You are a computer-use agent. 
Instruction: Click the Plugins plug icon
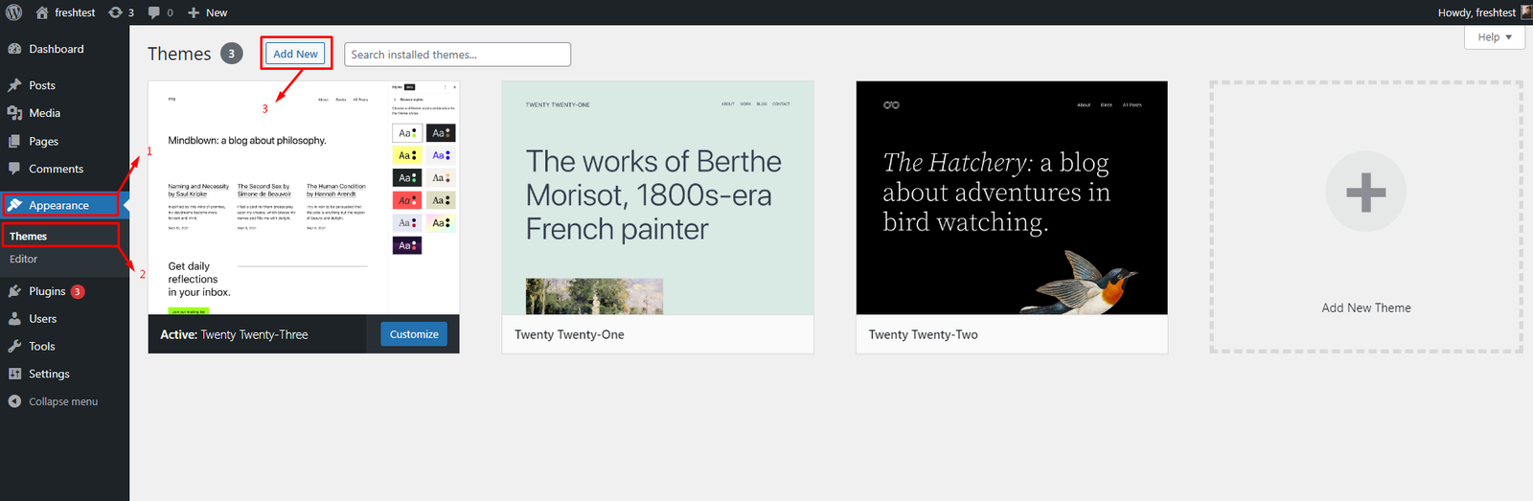(14, 291)
